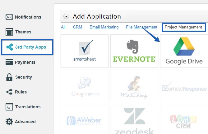Select the Smartsheet application tile

tap(85, 51)
